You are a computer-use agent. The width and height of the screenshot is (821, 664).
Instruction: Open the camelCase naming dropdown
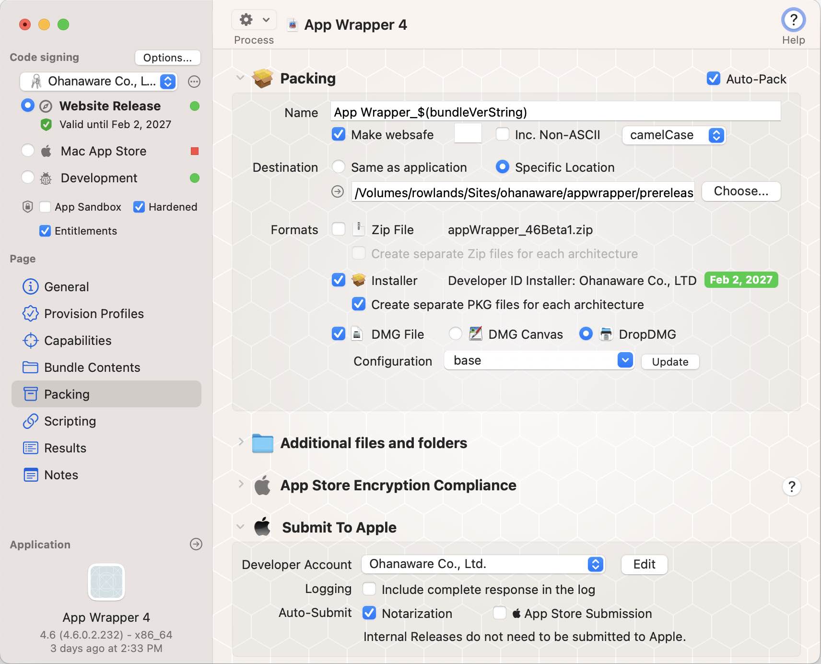pos(674,135)
